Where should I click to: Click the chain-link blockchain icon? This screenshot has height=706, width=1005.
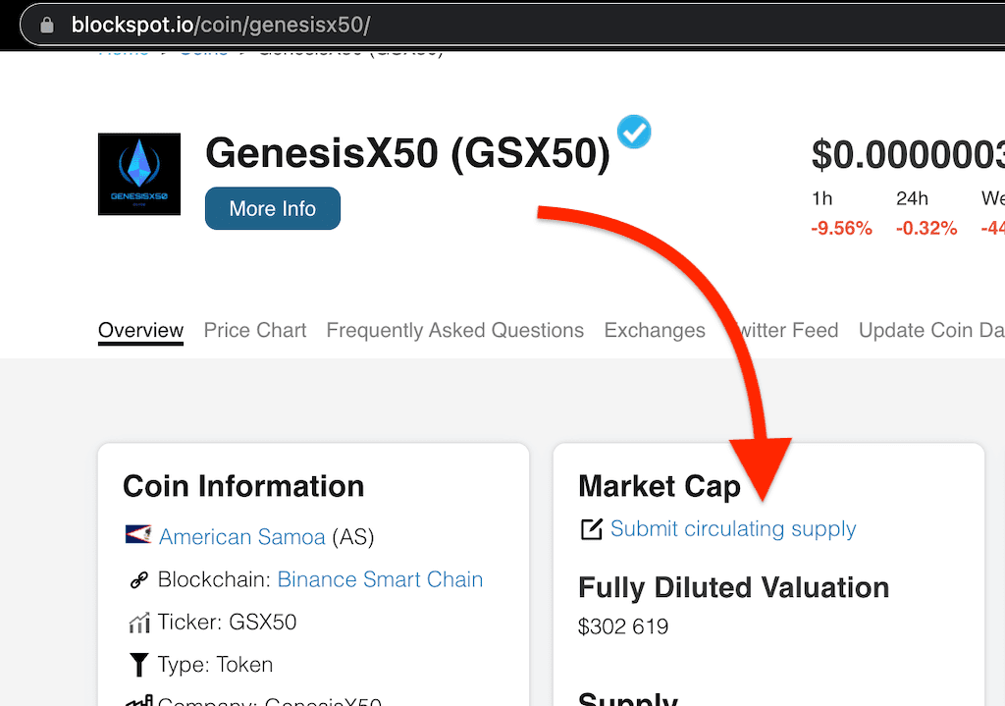click(139, 579)
